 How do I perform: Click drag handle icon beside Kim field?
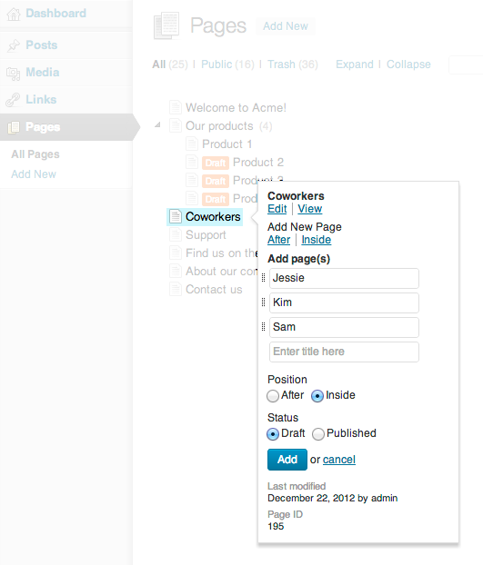(263, 302)
